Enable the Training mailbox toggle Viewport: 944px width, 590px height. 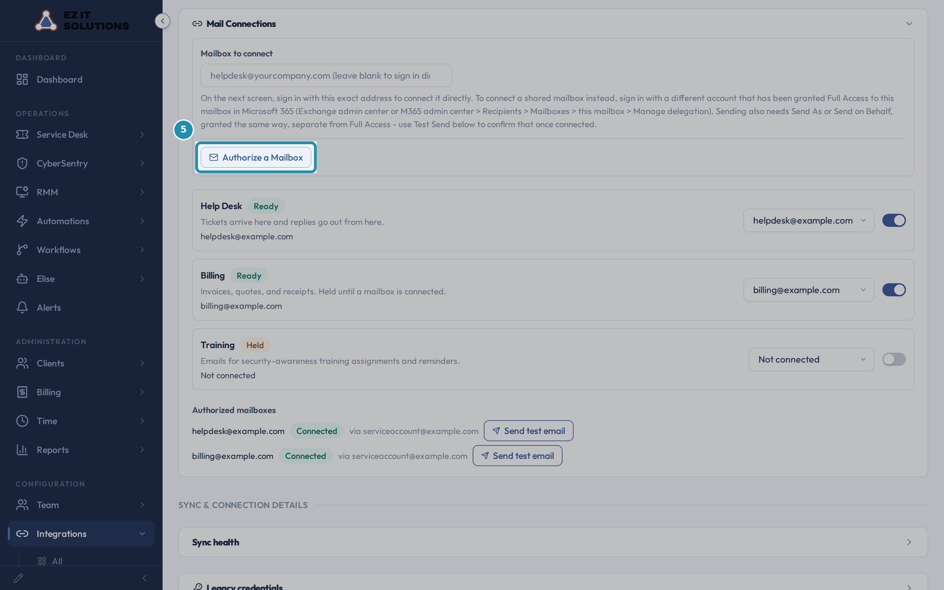point(894,359)
